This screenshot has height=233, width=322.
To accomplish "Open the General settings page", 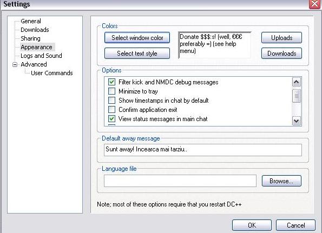I will coord(31,21).
